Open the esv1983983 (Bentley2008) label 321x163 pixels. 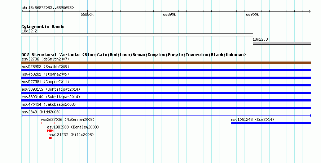(x=73, y=127)
